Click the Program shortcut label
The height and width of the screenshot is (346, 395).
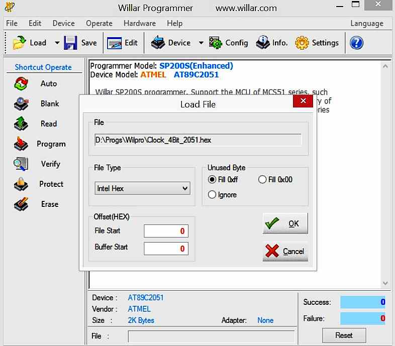pyautogui.click(x=51, y=144)
